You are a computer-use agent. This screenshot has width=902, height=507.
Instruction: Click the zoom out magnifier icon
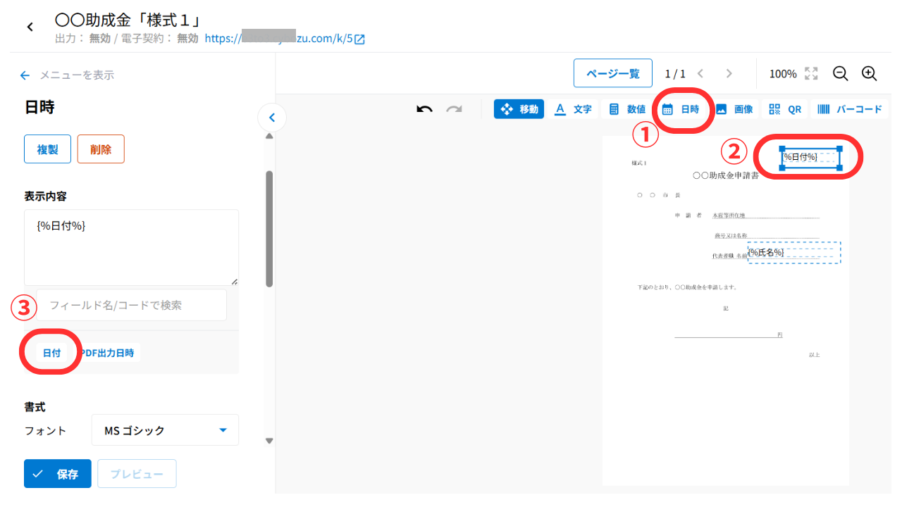tap(840, 73)
